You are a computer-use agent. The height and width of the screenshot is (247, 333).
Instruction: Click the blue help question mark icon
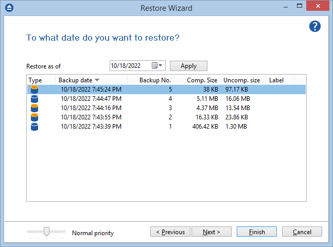[315, 26]
